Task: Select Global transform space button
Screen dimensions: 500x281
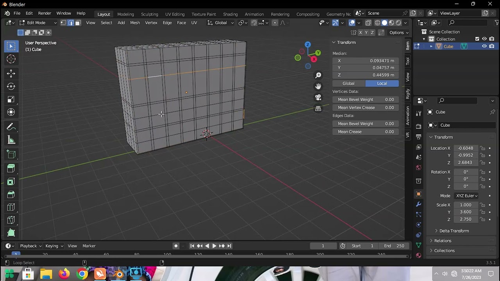Action: pyautogui.click(x=348, y=84)
